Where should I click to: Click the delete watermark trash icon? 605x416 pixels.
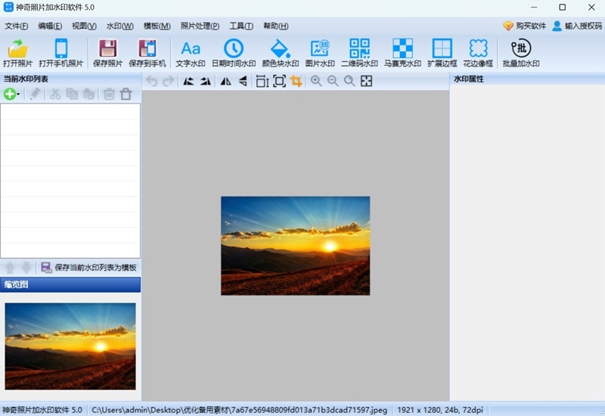coord(109,94)
